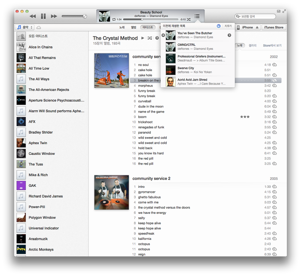301x276 pixels.
Task: Skip to next track with fast-forward button
Action: coord(54,16)
